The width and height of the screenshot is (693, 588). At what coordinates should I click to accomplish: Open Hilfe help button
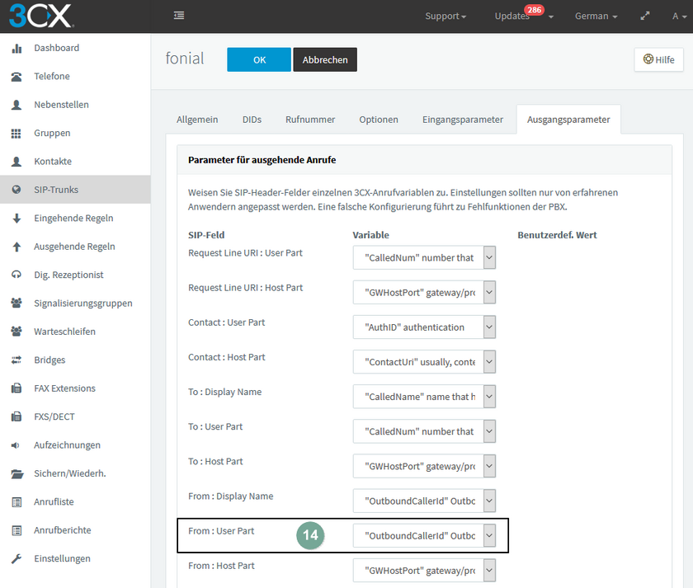(x=658, y=59)
